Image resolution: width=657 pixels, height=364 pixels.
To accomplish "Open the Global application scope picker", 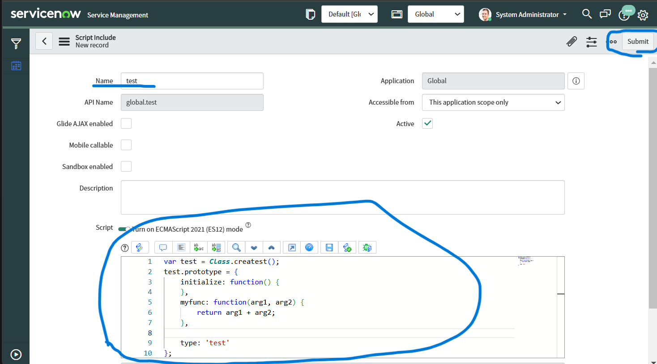I will click(x=435, y=14).
